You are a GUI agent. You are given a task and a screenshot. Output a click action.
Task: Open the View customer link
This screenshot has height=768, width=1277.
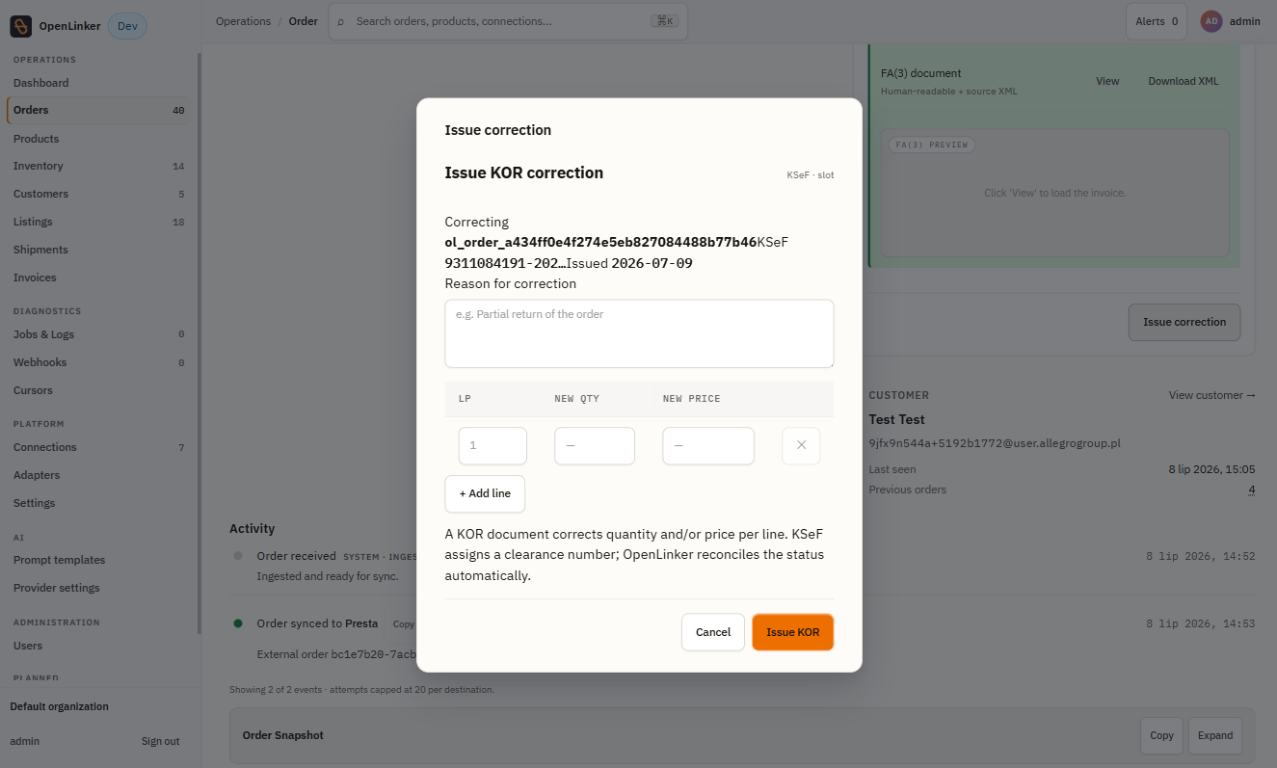(1212, 395)
